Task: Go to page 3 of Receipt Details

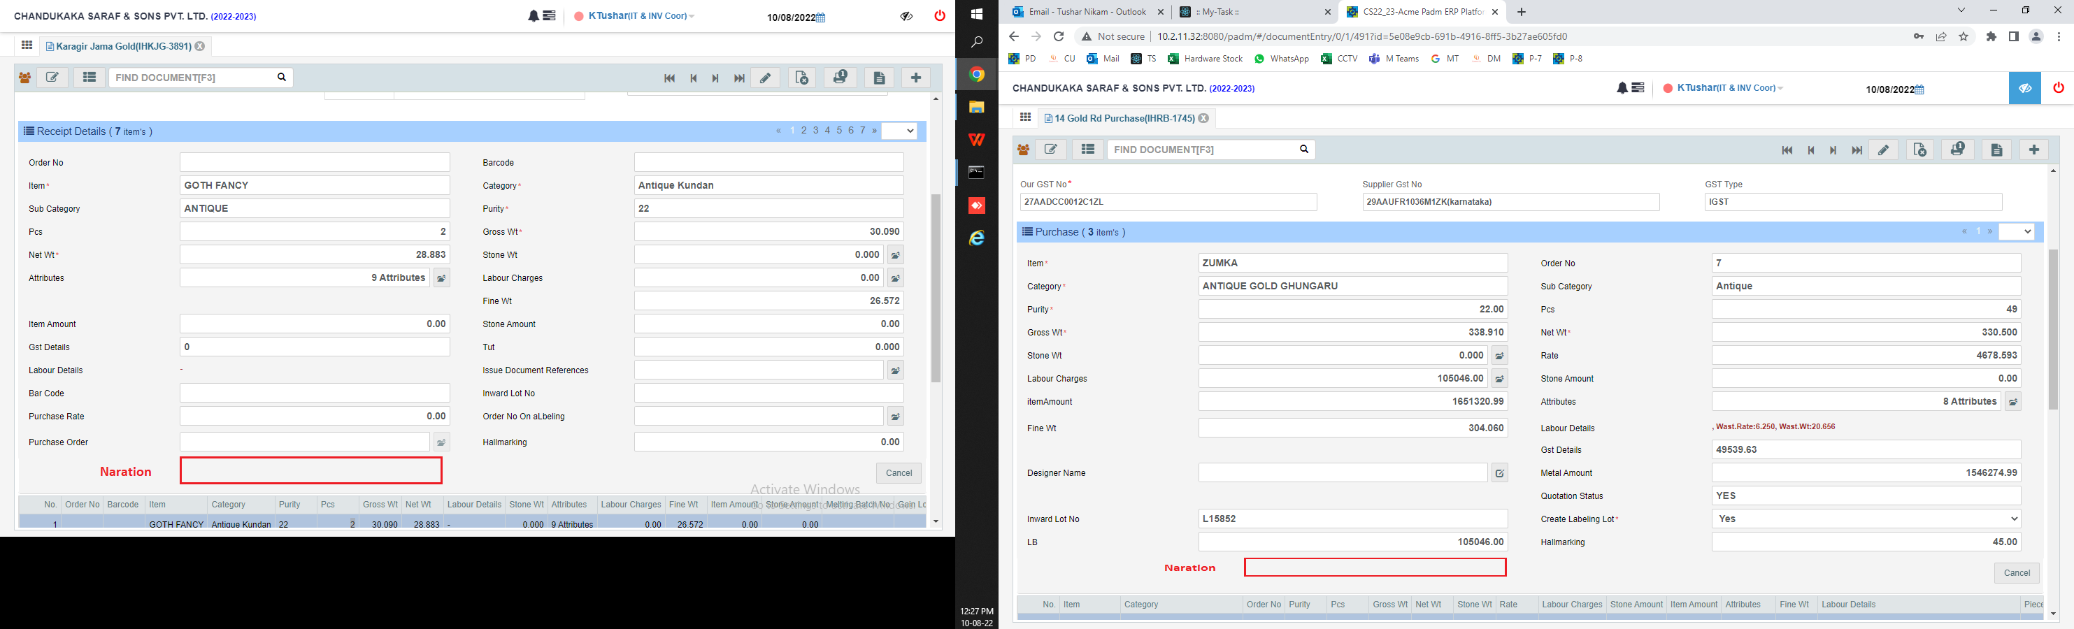Action: click(815, 130)
